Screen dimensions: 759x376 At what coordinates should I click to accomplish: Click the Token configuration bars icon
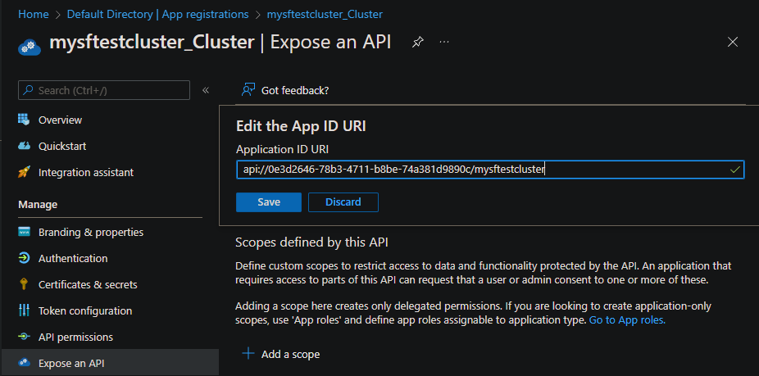(24, 310)
